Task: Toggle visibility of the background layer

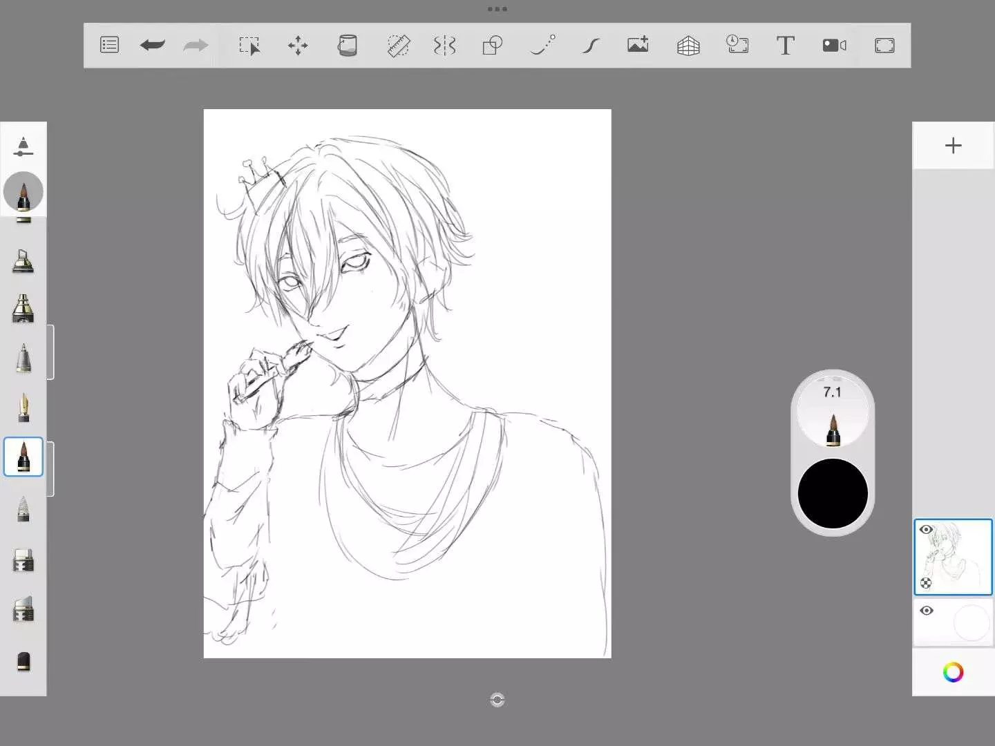Action: pos(927,611)
